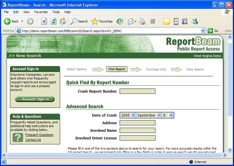234x166 pixels.
Task: Go to the Home page icon
Action: coord(63,21)
